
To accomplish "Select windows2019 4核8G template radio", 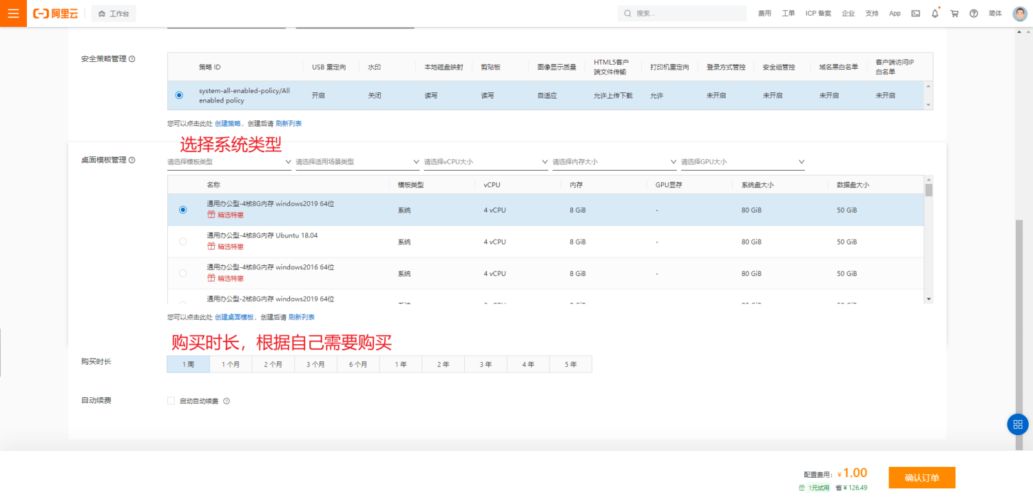I will pos(182,210).
